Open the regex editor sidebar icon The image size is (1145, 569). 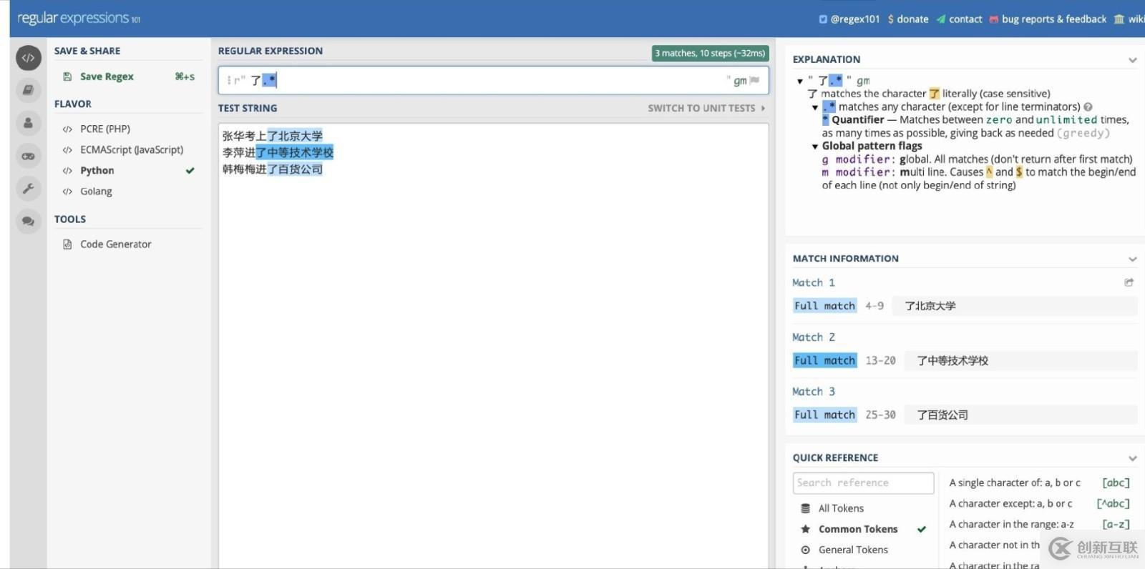tap(28, 58)
